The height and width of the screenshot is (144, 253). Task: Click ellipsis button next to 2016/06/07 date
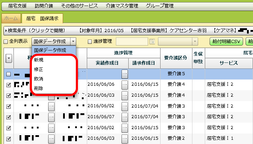(x=124, y=116)
